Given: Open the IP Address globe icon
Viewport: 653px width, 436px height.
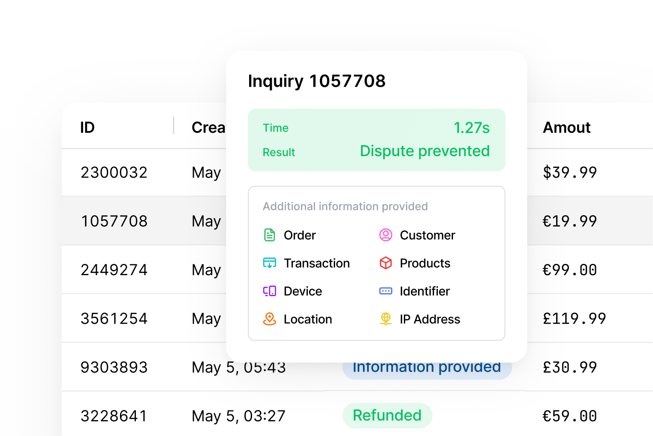Looking at the screenshot, I should (386, 319).
